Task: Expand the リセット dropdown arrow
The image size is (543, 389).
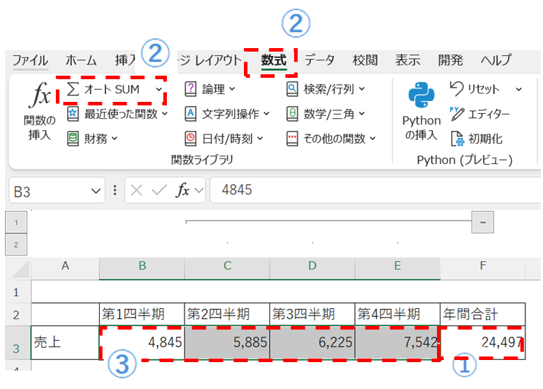Action: tap(518, 89)
